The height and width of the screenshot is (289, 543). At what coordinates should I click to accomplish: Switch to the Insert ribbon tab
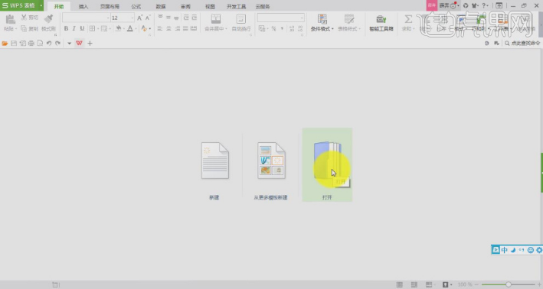tap(83, 6)
